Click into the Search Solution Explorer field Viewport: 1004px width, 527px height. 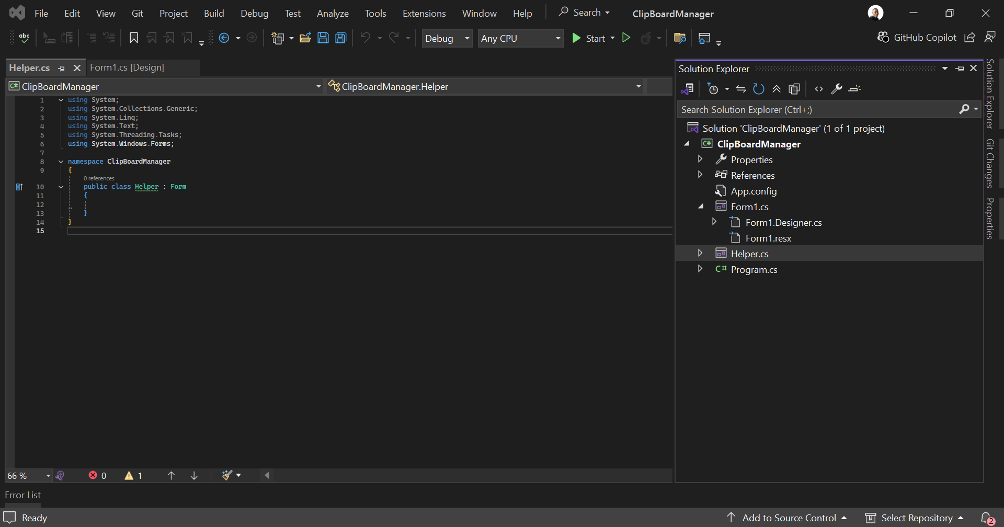[819, 109]
